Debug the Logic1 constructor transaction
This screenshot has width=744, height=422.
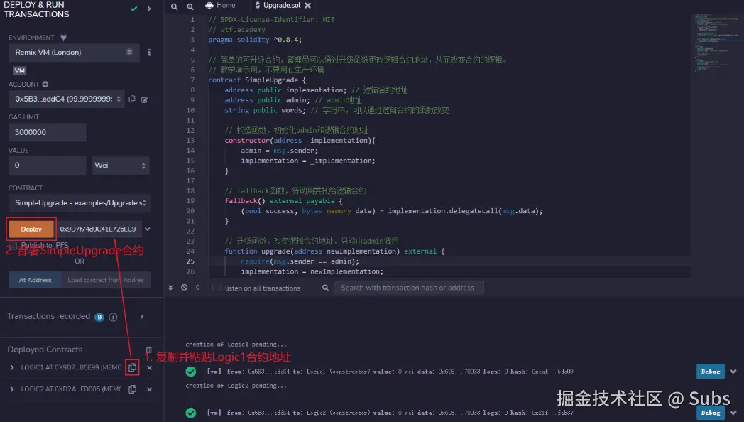click(711, 372)
